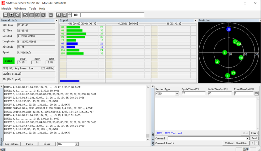This screenshot has width=261, height=151.
Task: Click the N letter toolbar icon
Action: coord(64,15)
